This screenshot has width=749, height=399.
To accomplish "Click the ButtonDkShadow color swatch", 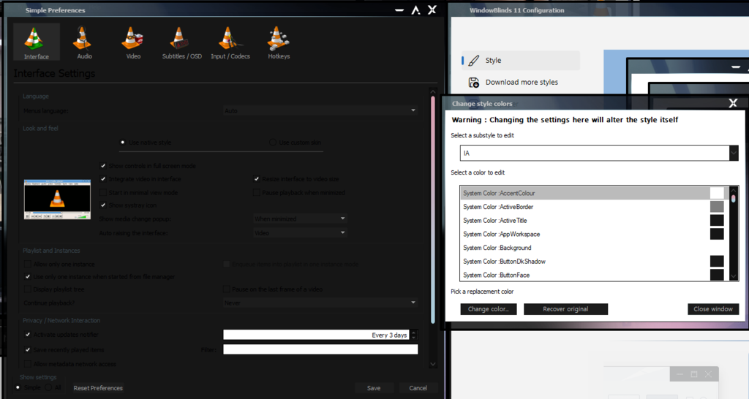I will (717, 261).
